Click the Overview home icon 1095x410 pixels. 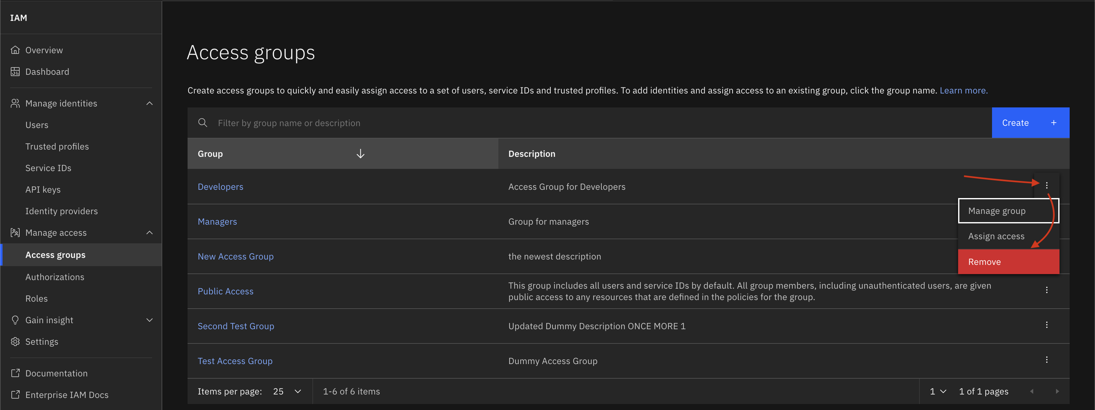(x=15, y=50)
